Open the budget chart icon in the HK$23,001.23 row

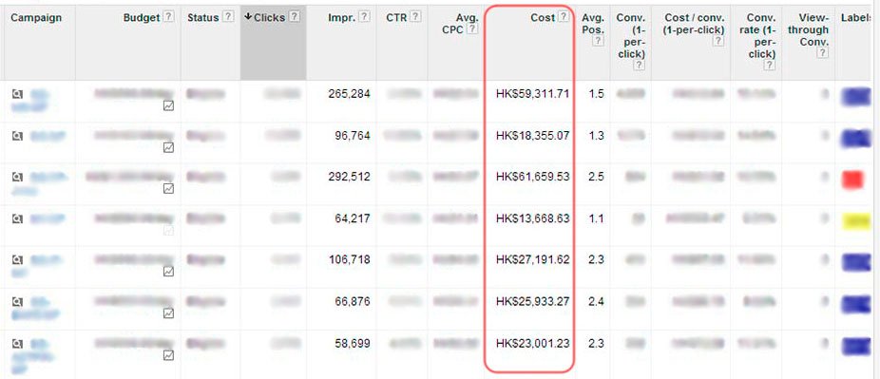point(168,355)
